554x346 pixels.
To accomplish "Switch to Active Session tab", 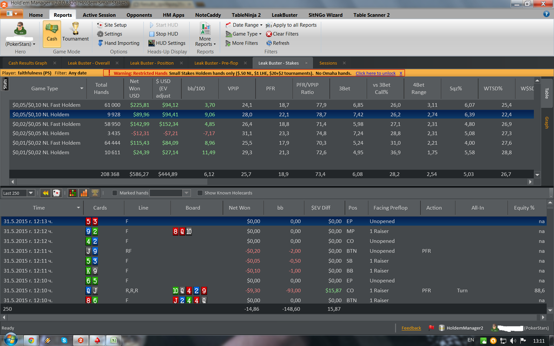I will tap(100, 15).
